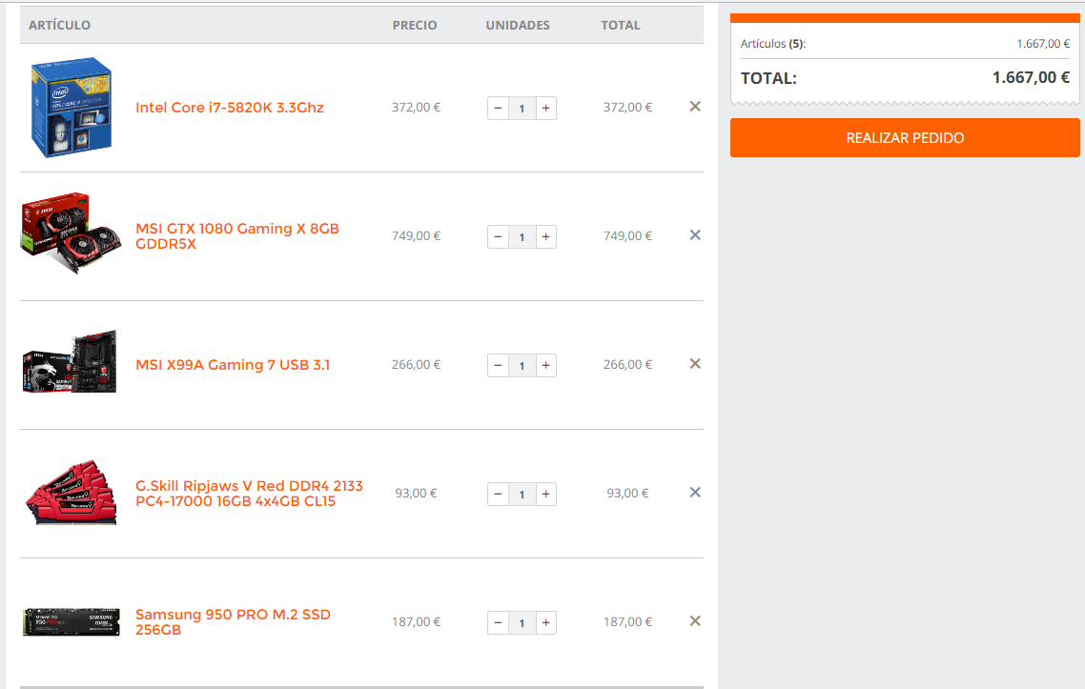Click the MSI X99A motherboard thumbnail
The width and height of the screenshot is (1085, 689).
(x=70, y=362)
